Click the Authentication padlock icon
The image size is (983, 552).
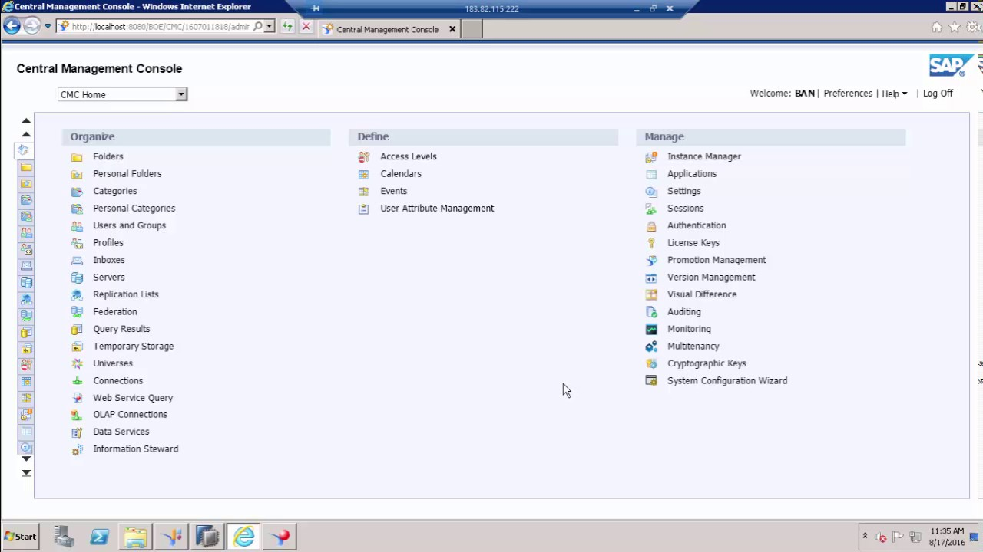(x=651, y=226)
